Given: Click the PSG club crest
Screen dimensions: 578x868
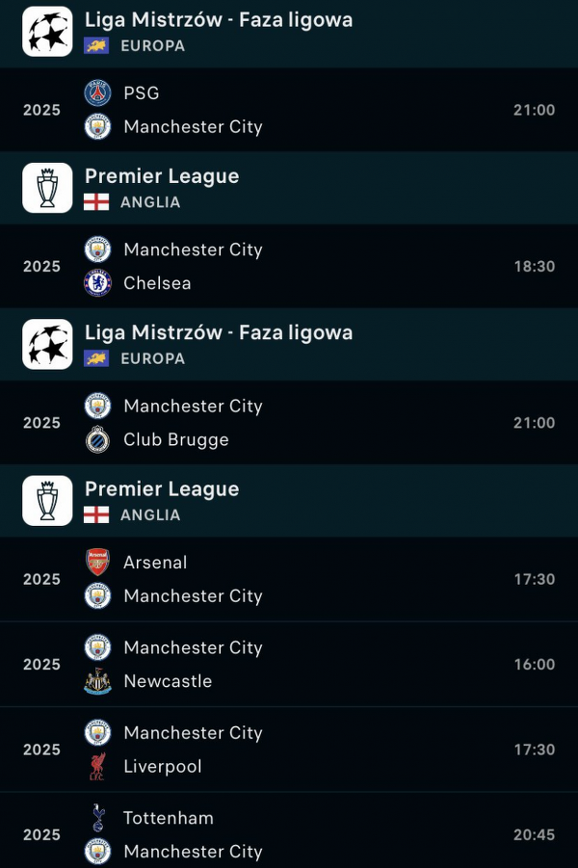Looking at the screenshot, I should tap(98, 93).
